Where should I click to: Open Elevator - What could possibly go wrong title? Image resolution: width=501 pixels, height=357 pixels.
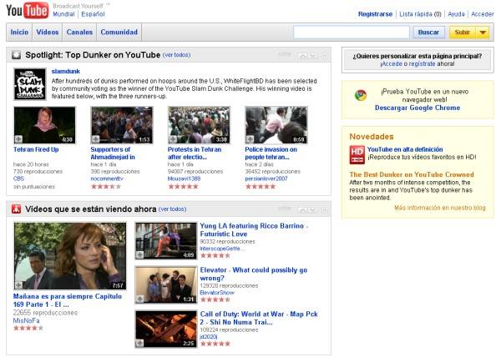point(253,274)
